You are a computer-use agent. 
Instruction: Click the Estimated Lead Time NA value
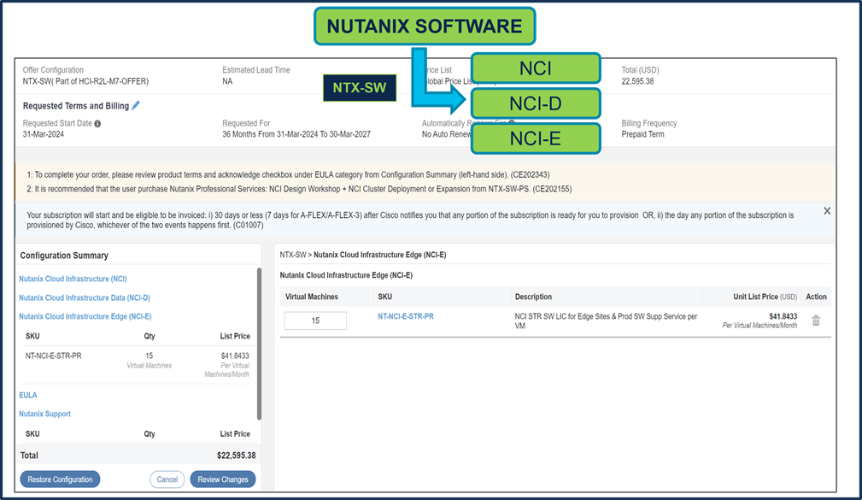point(227,81)
